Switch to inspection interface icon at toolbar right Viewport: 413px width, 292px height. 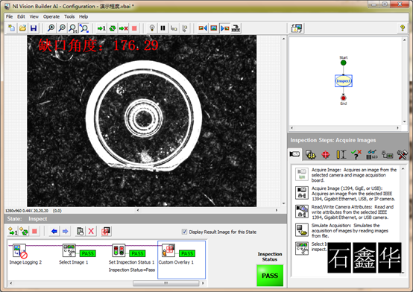(297, 28)
